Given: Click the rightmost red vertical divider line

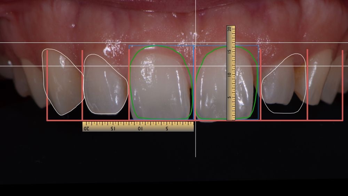Looking at the screenshot, I should pyautogui.click(x=343, y=87).
